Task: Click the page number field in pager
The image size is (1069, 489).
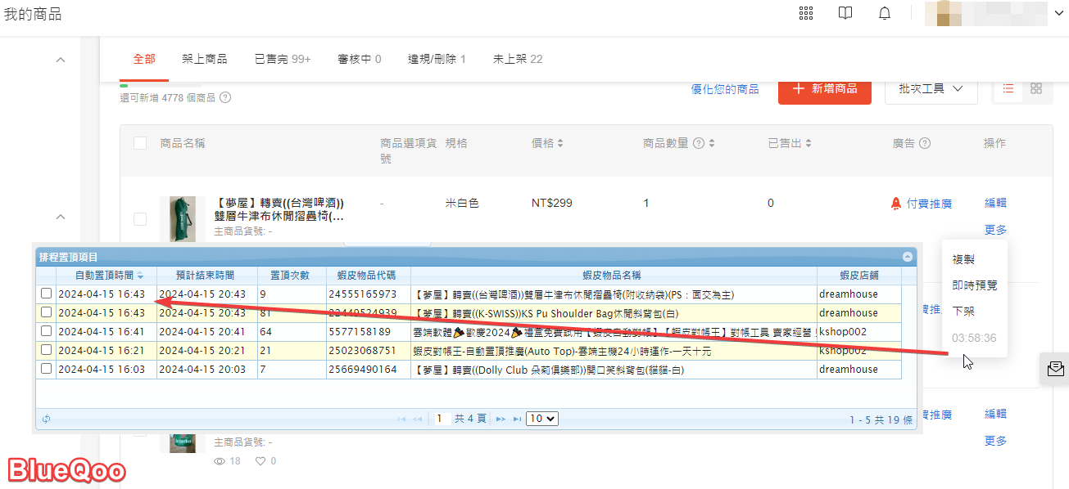Action: point(442,419)
